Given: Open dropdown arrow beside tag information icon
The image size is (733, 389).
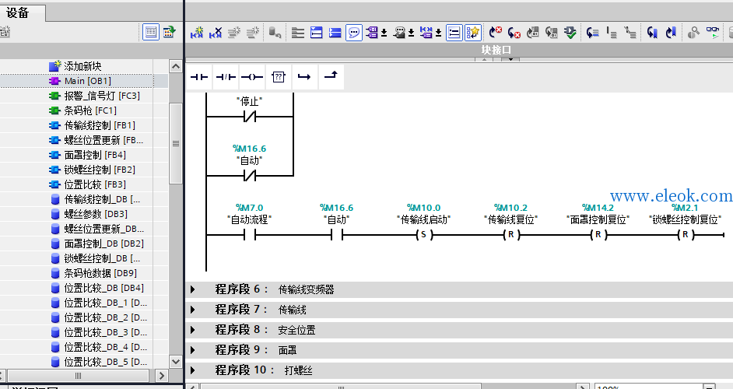Looking at the screenshot, I should tap(411, 32).
